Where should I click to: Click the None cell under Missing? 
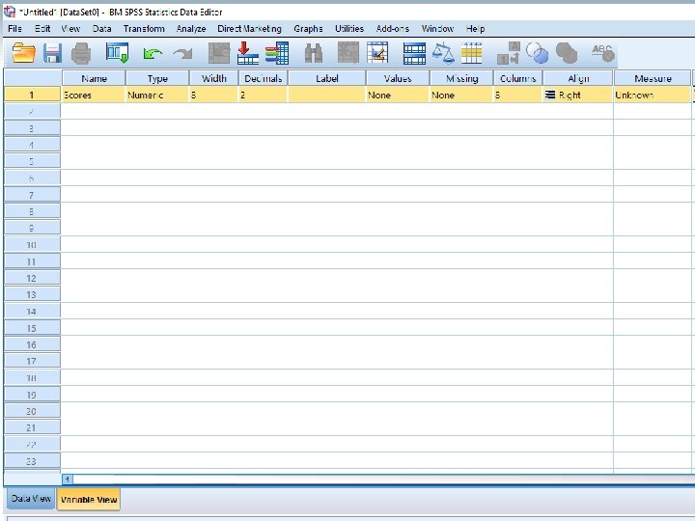pyautogui.click(x=461, y=95)
